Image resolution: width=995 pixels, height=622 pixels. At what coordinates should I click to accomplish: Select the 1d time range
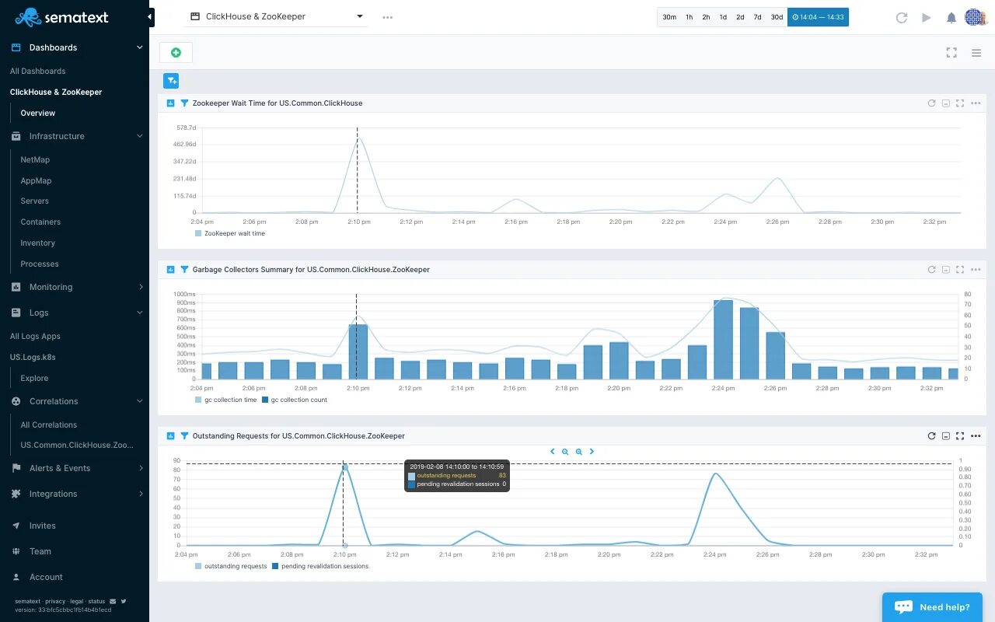(723, 17)
